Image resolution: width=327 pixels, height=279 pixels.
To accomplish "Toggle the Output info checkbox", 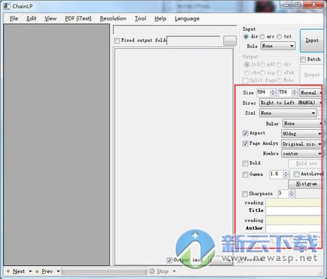I will tap(169, 260).
